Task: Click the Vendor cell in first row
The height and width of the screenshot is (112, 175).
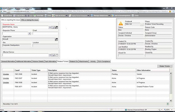Action: pyautogui.click(x=139, y=74)
